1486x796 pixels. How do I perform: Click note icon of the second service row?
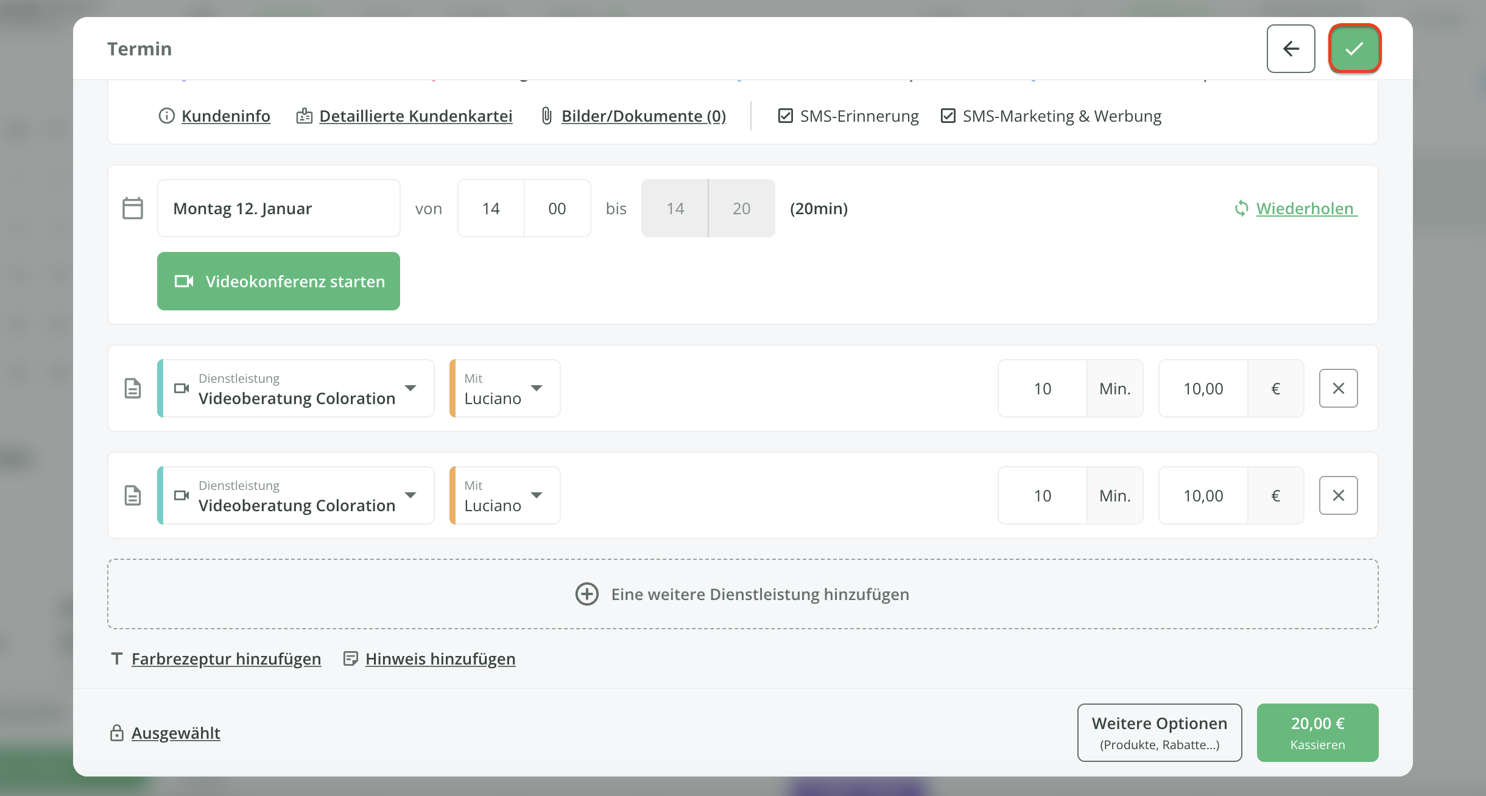[133, 495]
